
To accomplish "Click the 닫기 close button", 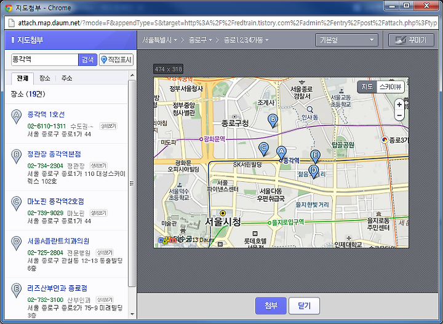I will point(304,306).
